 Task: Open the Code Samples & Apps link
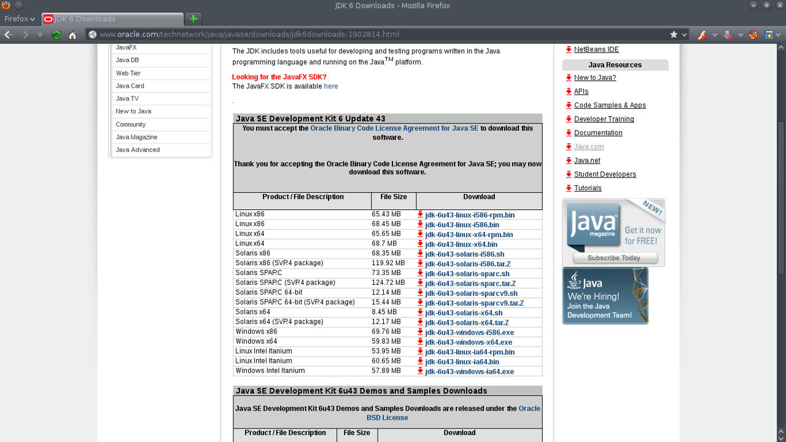coord(610,106)
